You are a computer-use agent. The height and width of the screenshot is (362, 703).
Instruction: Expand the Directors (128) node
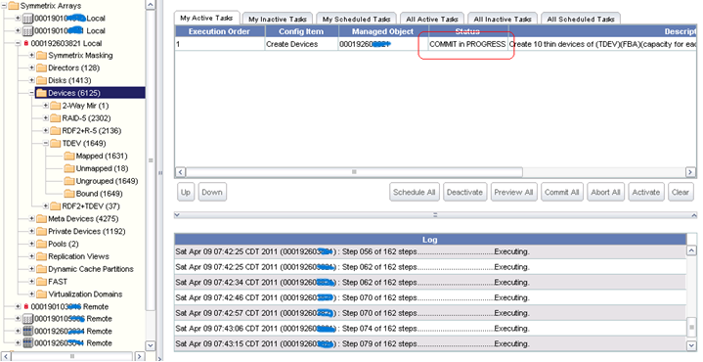(x=32, y=68)
